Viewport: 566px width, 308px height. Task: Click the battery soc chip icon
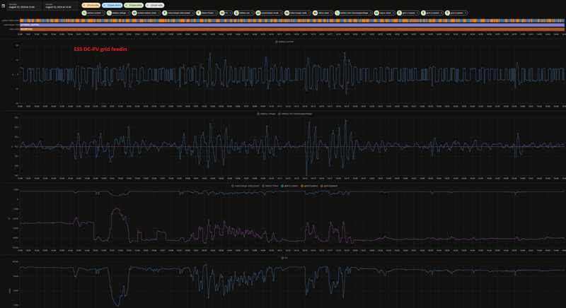pyautogui.click(x=236, y=13)
